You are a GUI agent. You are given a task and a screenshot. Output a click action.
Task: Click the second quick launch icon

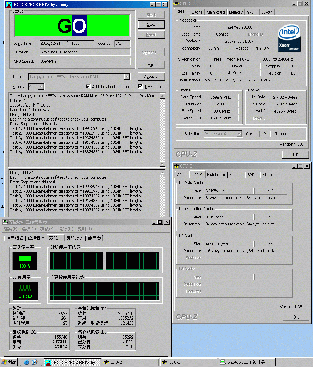pyautogui.click(x=35, y=362)
